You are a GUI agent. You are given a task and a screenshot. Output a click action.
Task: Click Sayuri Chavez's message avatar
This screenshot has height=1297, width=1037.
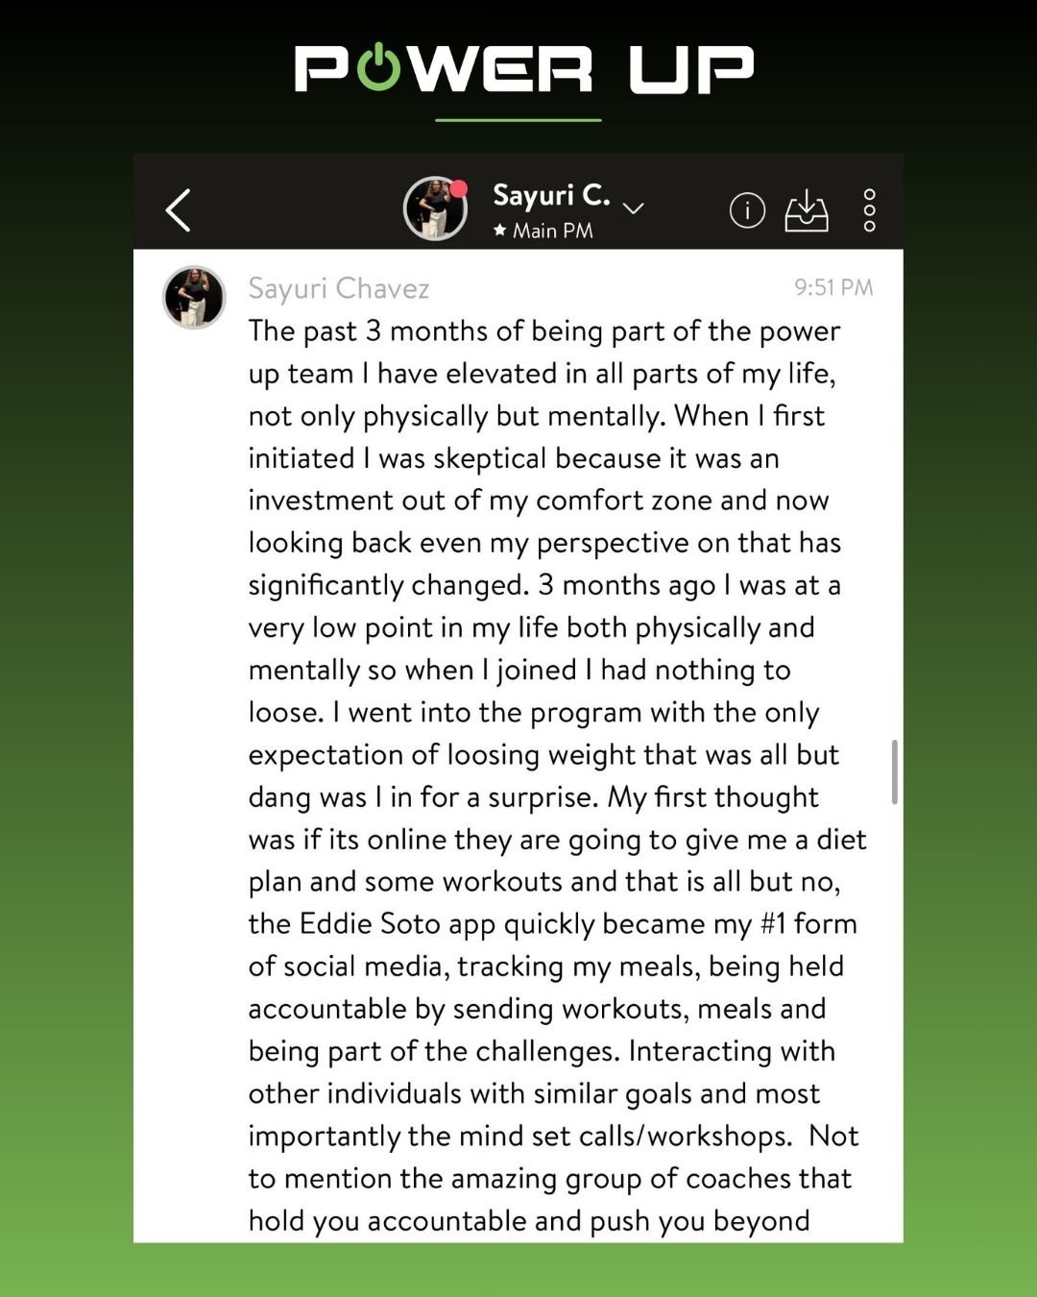(194, 297)
